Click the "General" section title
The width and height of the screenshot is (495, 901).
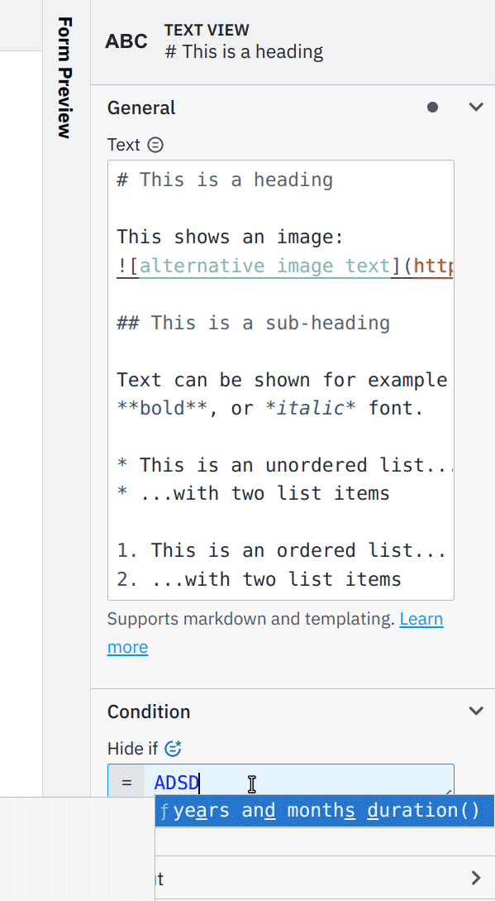coord(141,108)
